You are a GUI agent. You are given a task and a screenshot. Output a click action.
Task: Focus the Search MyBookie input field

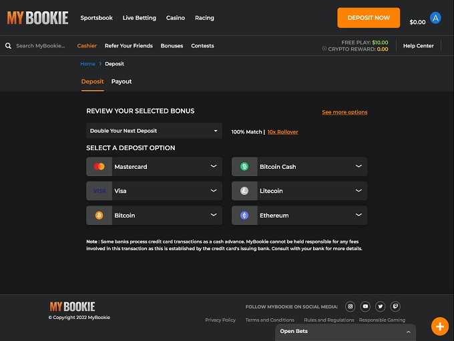point(41,46)
